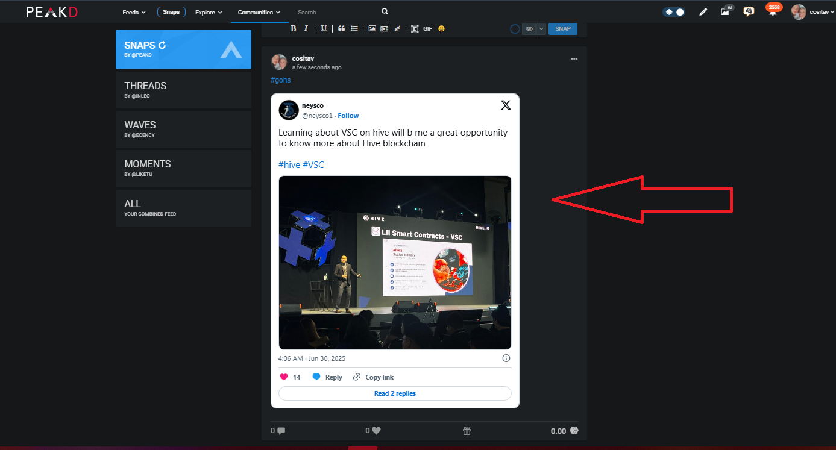Upvote the snap with heart icon
Viewport: 836px width, 450px height.
tap(376, 431)
